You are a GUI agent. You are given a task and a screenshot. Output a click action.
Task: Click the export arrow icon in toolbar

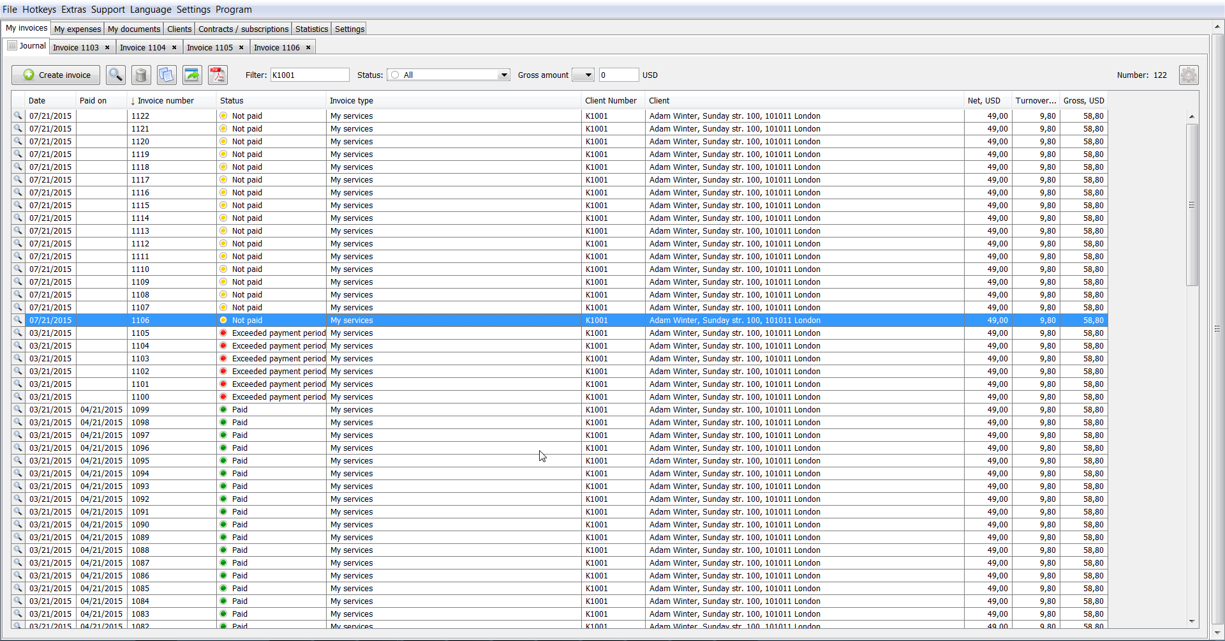pyautogui.click(x=192, y=75)
